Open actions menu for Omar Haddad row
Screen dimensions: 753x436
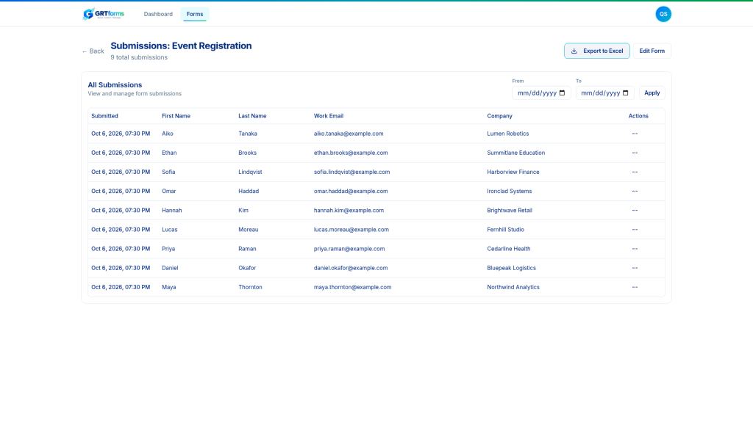[635, 191]
